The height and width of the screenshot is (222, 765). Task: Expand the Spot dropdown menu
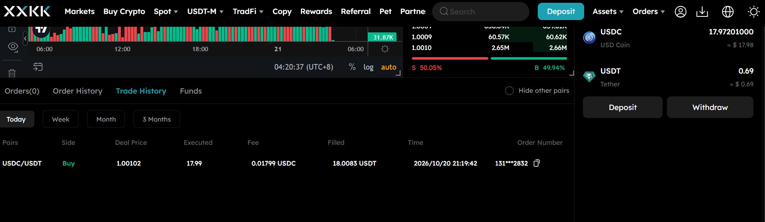(166, 12)
